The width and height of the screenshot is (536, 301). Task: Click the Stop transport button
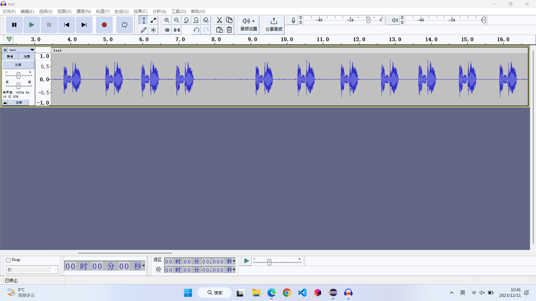click(49, 25)
